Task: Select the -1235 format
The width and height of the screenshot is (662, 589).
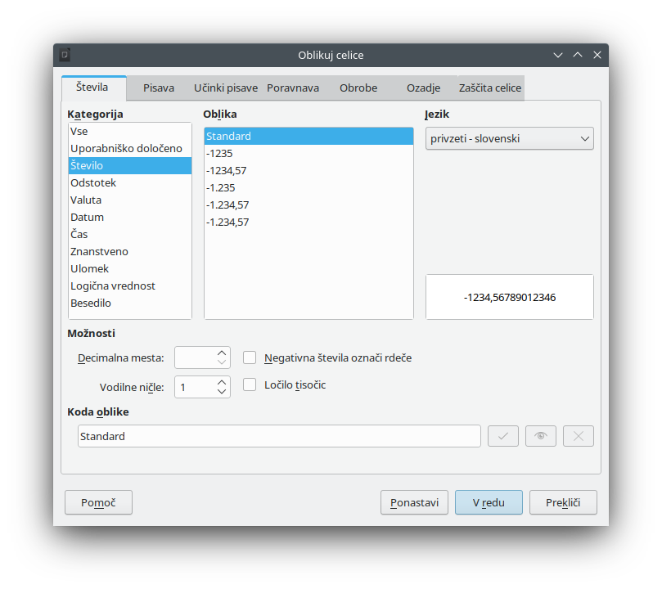Action: click(x=308, y=154)
